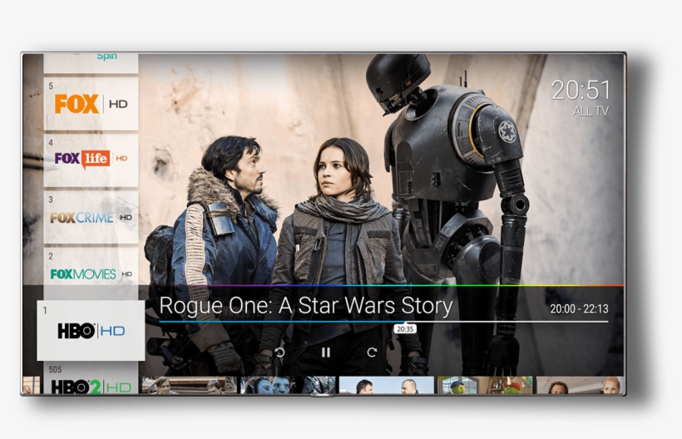Open the Muppets thumbnail with green puppet

point(485,385)
